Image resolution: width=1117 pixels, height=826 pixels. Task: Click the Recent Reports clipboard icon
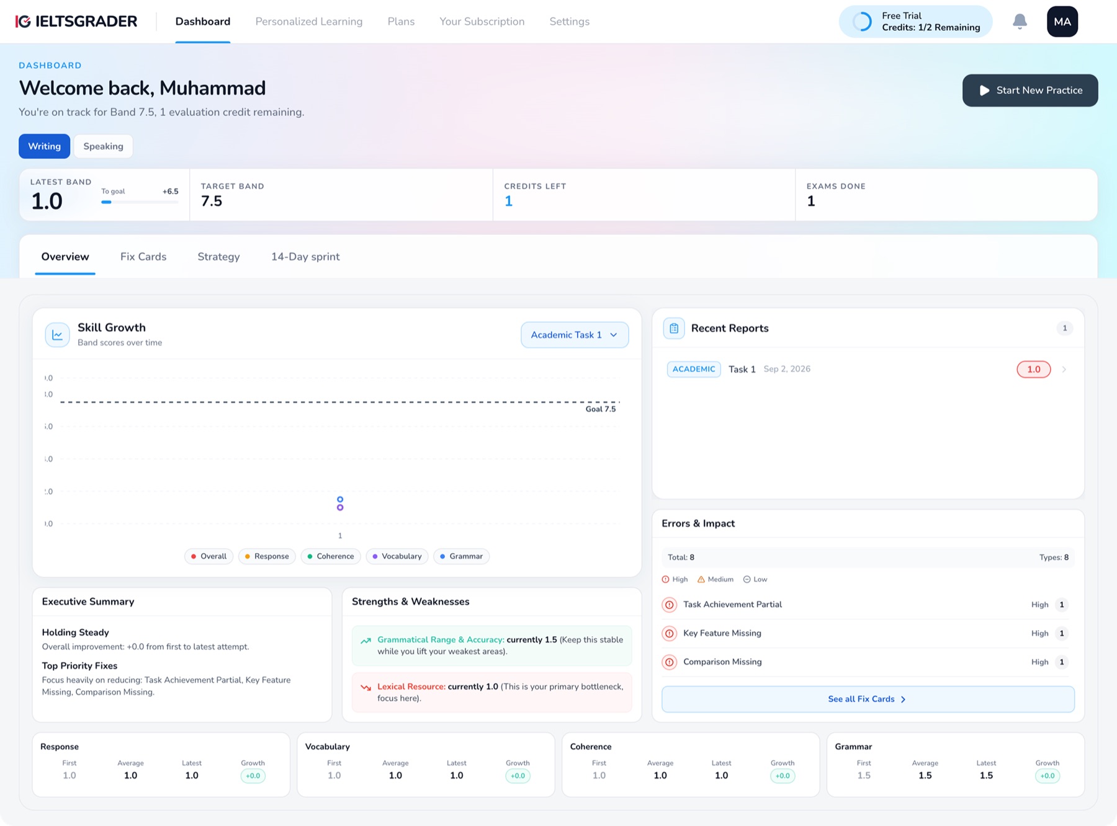[674, 328]
